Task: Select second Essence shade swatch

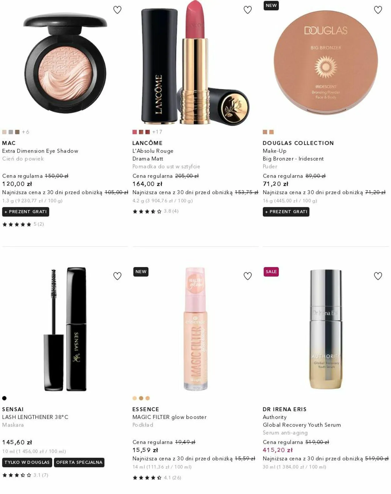Action: coord(141,398)
